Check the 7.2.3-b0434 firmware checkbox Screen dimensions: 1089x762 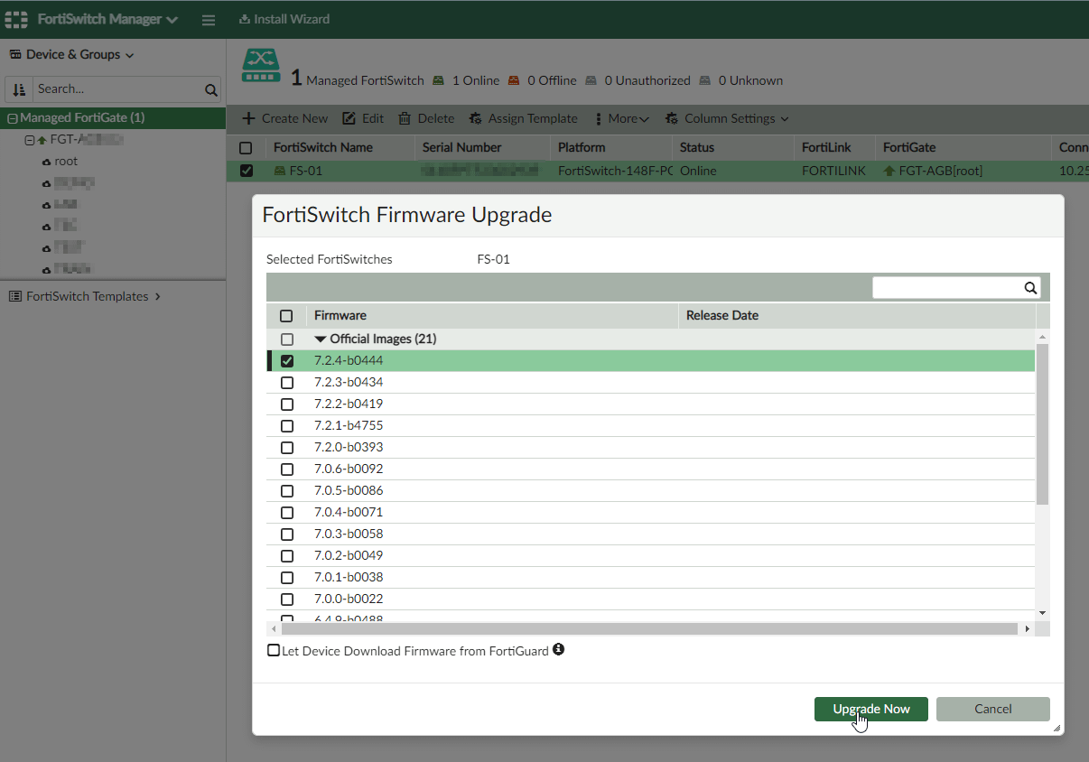[287, 382]
